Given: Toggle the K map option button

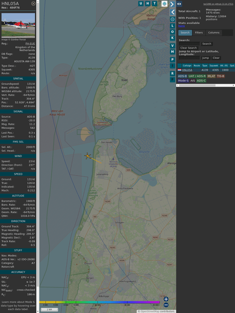Looking at the screenshot, I should pyautogui.click(x=172, y=38).
